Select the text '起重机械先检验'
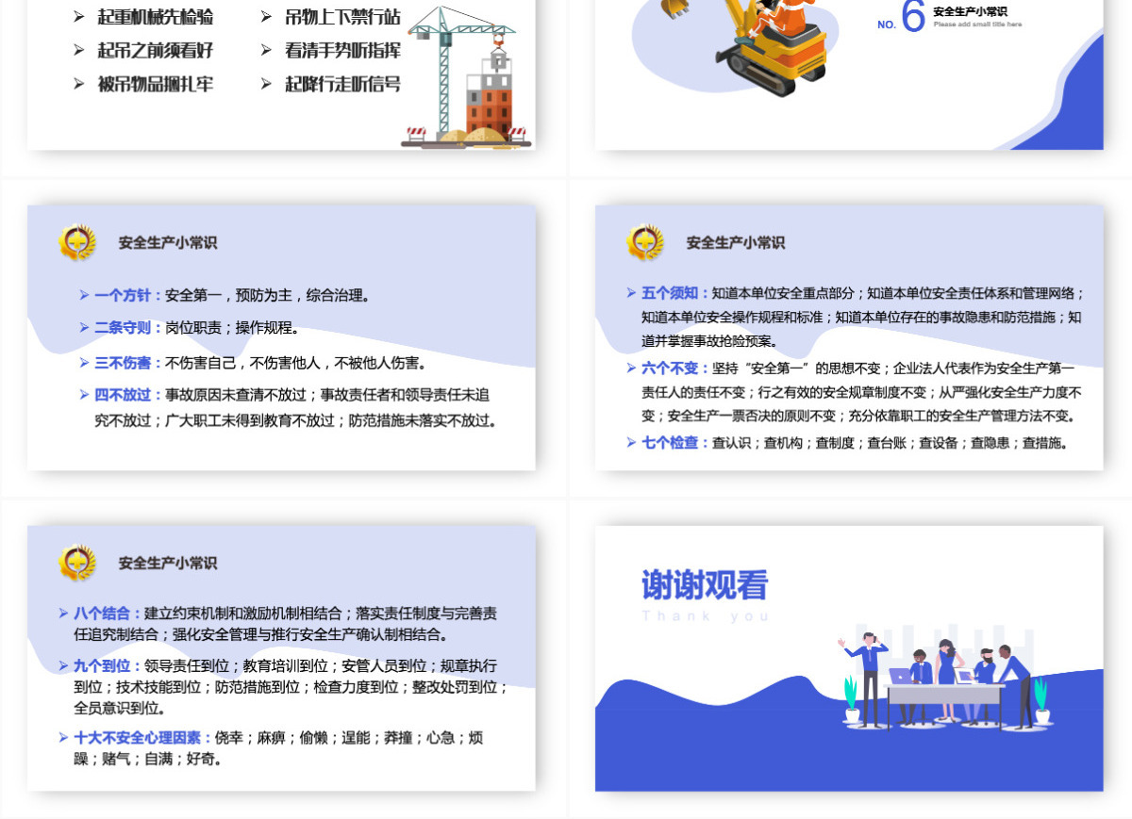The image size is (1132, 819). 156,17
